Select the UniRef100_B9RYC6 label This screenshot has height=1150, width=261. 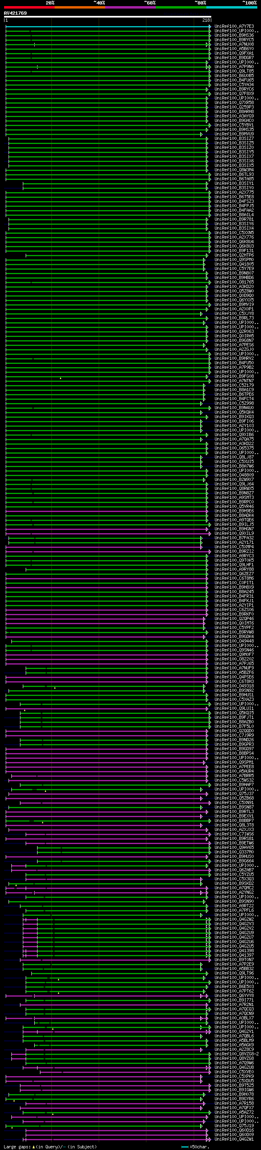click(234, 89)
